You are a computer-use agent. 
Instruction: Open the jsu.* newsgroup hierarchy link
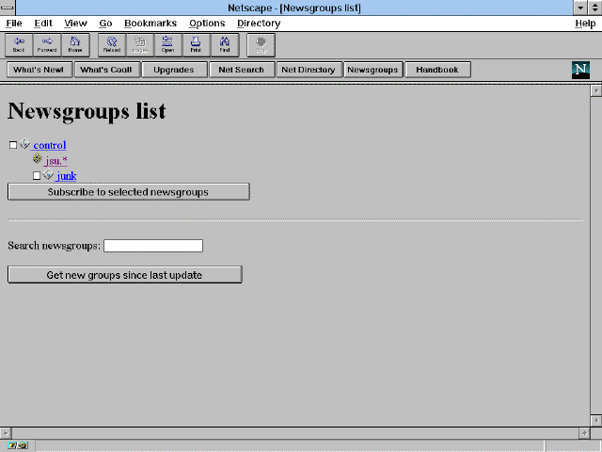click(56, 161)
